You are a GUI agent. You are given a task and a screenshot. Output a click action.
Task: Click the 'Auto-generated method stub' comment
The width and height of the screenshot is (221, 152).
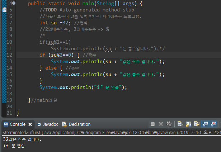tap(97, 10)
